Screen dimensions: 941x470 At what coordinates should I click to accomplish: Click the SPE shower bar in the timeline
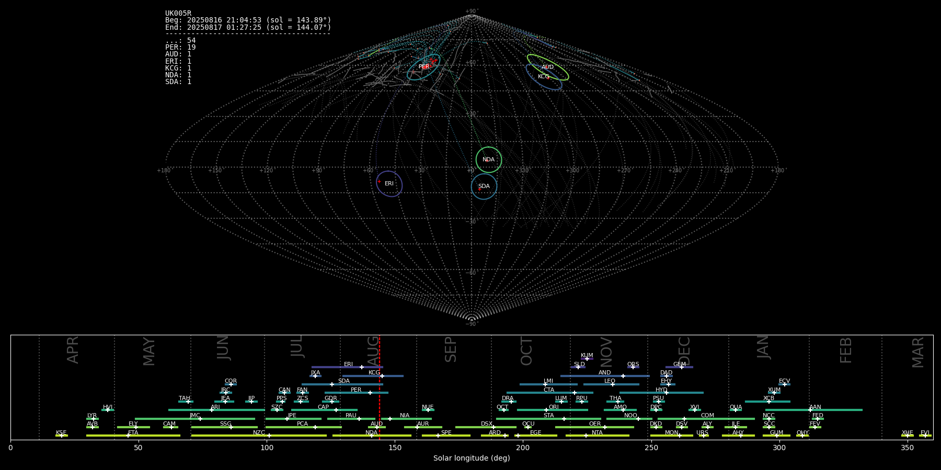pos(446,436)
